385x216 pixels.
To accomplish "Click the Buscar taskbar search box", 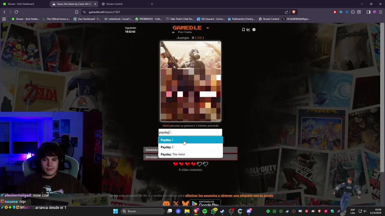I will 143,211.
